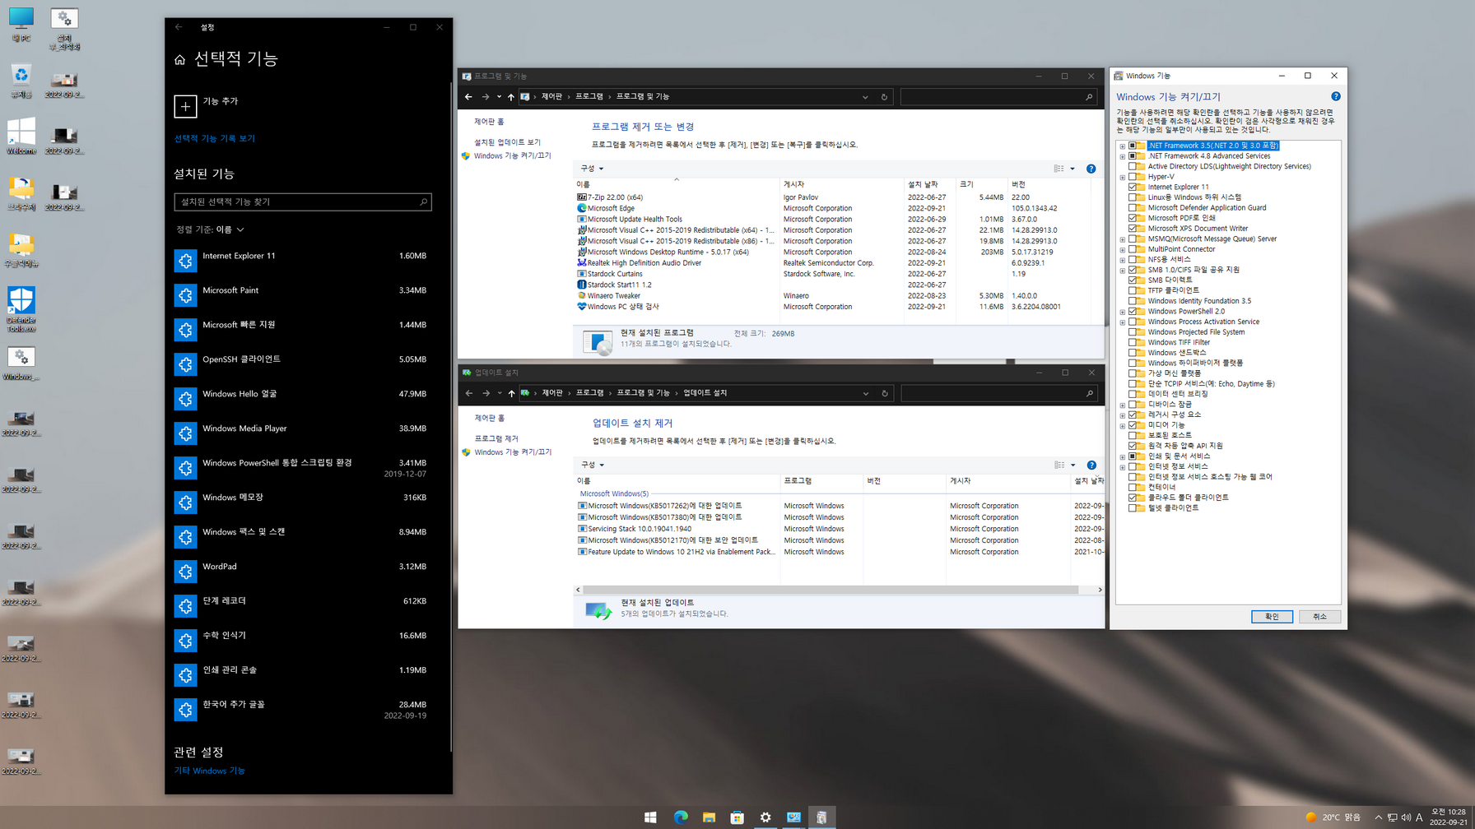Select Servicing Stack 10.0.19041.1940 update row
Image resolution: width=1475 pixels, height=829 pixels.
[840, 529]
